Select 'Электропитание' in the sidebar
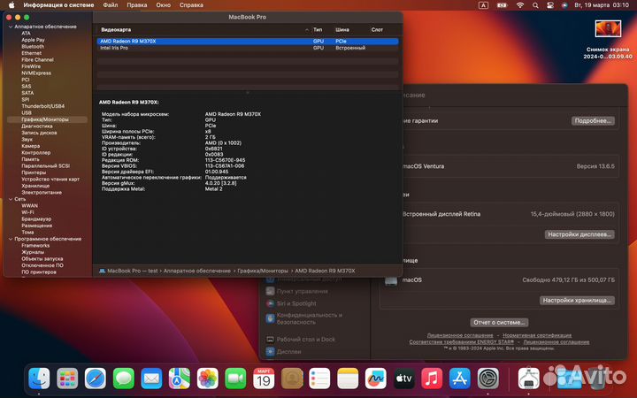Image resolution: width=637 pixels, height=398 pixels. (x=42, y=193)
